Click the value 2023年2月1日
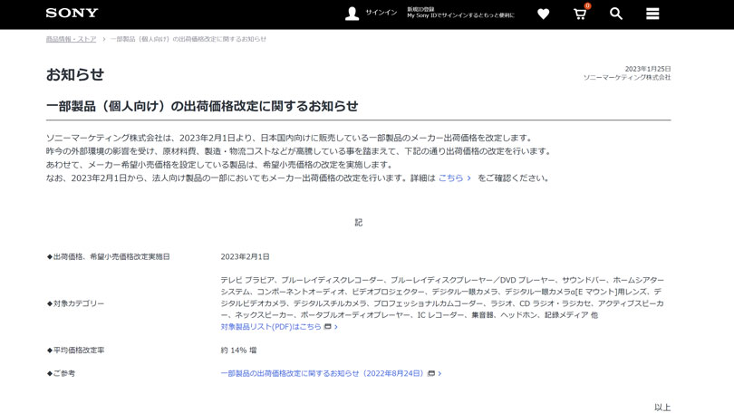 (246, 257)
